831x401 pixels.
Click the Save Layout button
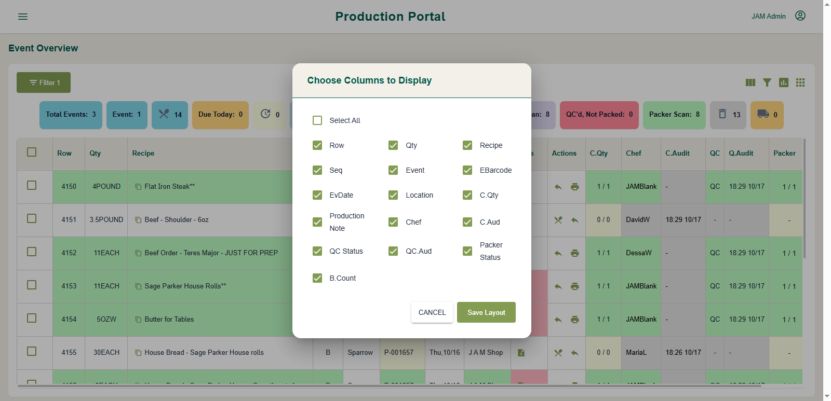486,312
